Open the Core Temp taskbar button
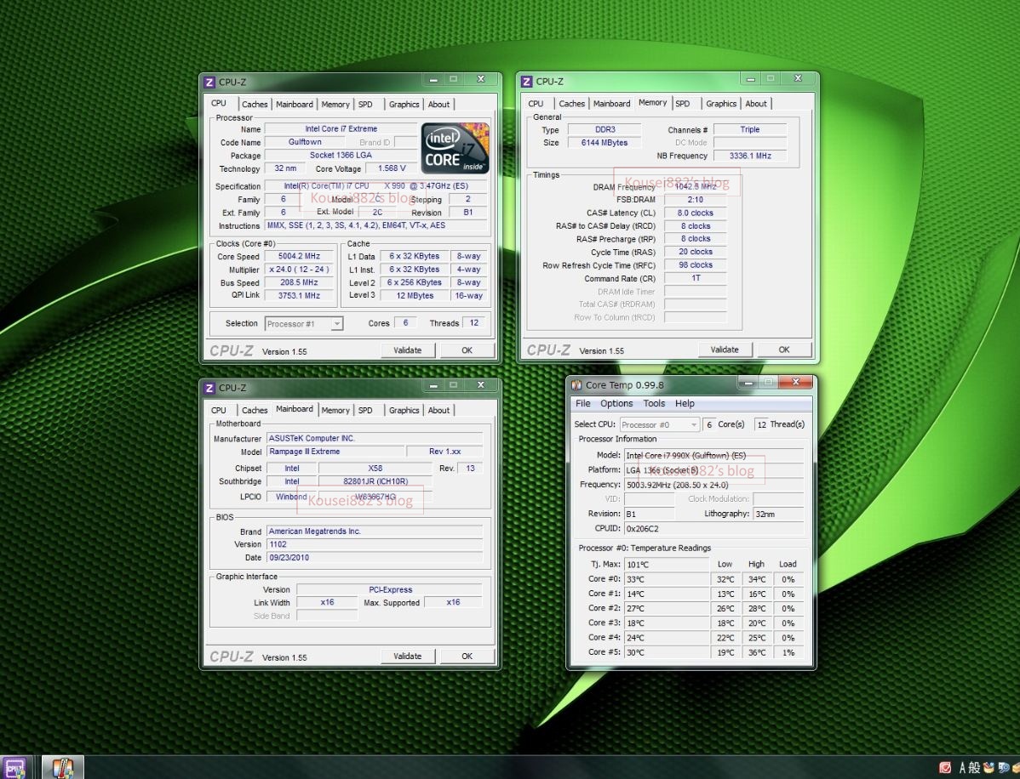 pos(62,767)
